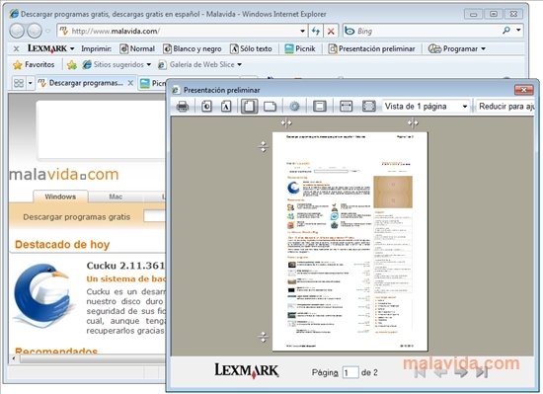
Task: Open search provider dropdown arrow
Action: pos(518,31)
